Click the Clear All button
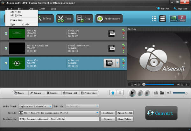This screenshot has width=191, height=131. 70,93
